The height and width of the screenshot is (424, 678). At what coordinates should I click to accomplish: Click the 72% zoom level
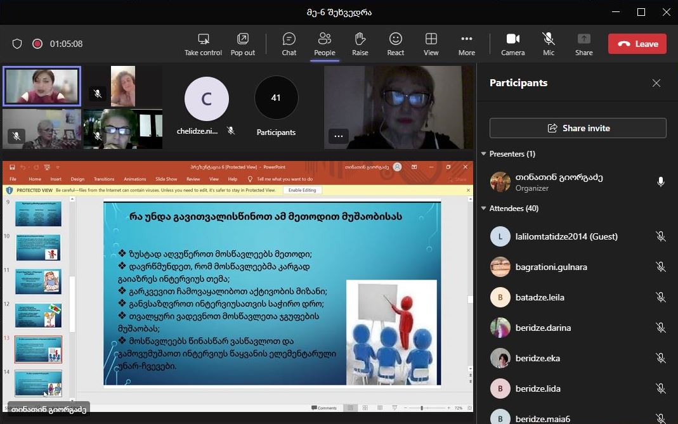pos(459,408)
